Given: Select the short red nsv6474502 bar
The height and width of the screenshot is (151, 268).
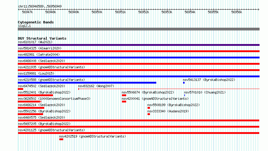Looking at the screenshot, I should (20, 89).
